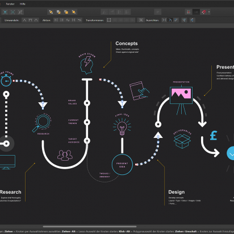Viewport: 234px width, 234px height.
Task: Select the light bulb Final Idea graphic
Action: click(x=122, y=127)
